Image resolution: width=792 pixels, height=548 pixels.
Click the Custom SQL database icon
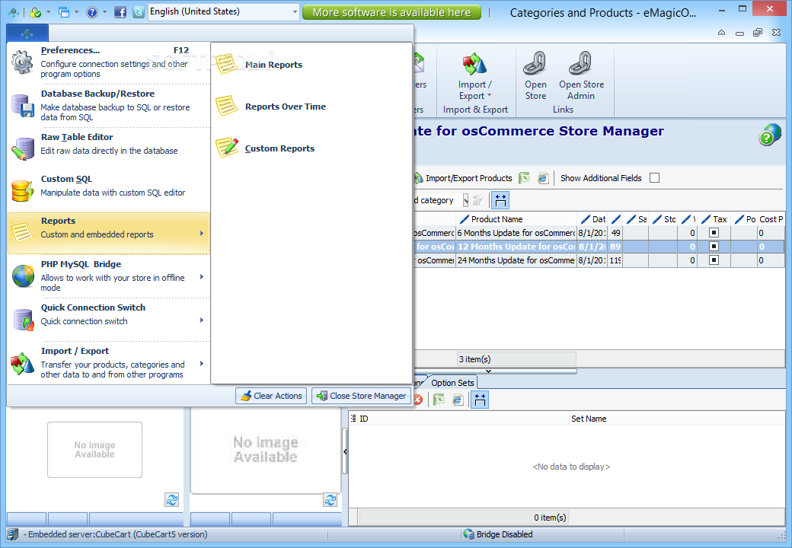click(22, 190)
